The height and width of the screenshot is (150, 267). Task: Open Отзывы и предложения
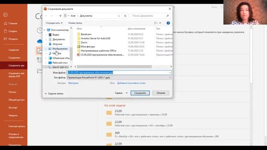tap(16, 135)
